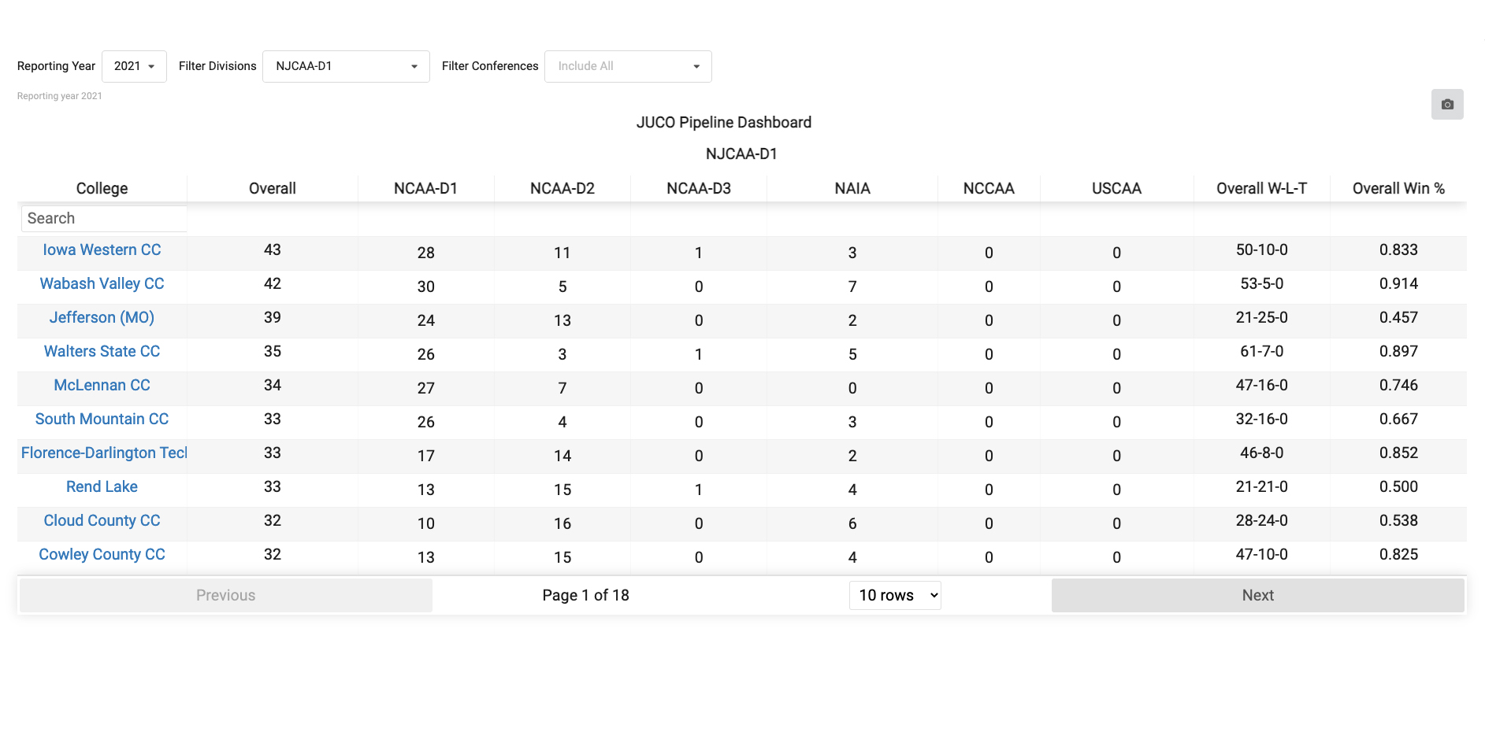This screenshot has height=743, width=1485.
Task: Open the Filter Divisions NJCAA-D1 dropdown
Action: (346, 66)
